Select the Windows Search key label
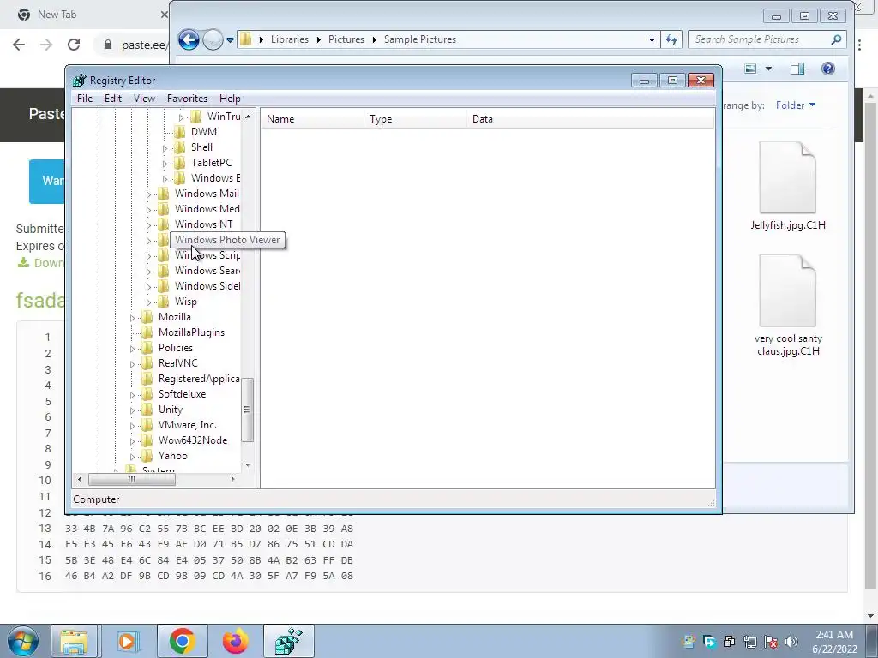878x658 pixels. point(207,271)
